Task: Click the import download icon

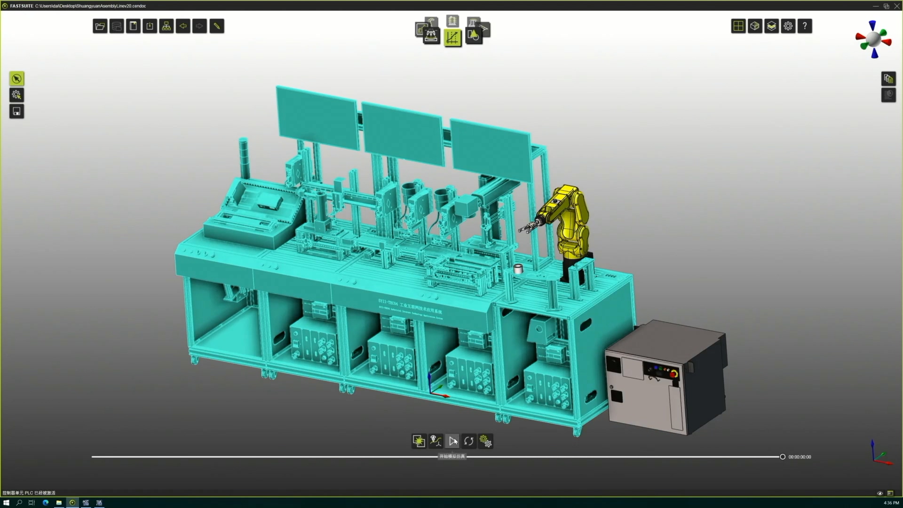Action: pyautogui.click(x=150, y=26)
